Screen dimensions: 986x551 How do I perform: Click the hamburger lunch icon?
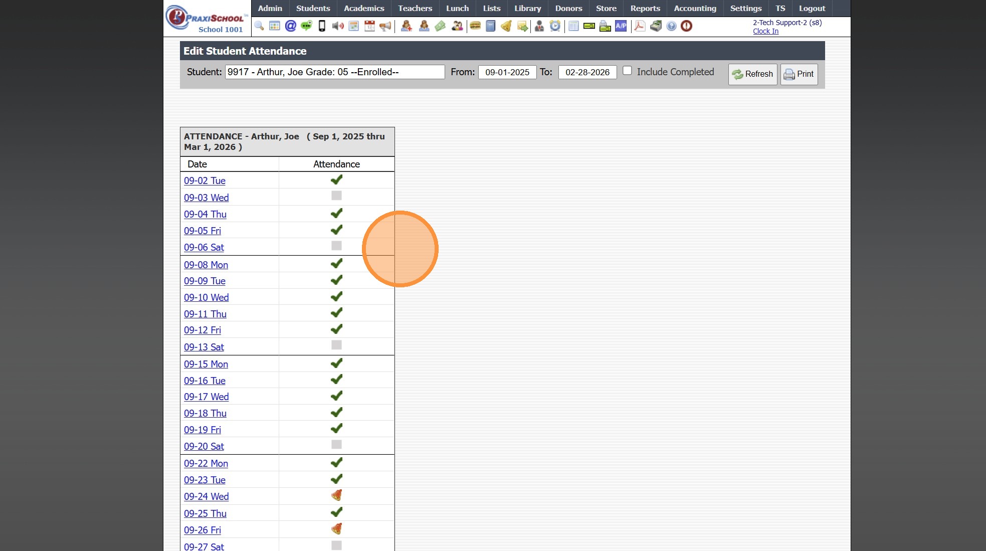click(x=475, y=26)
